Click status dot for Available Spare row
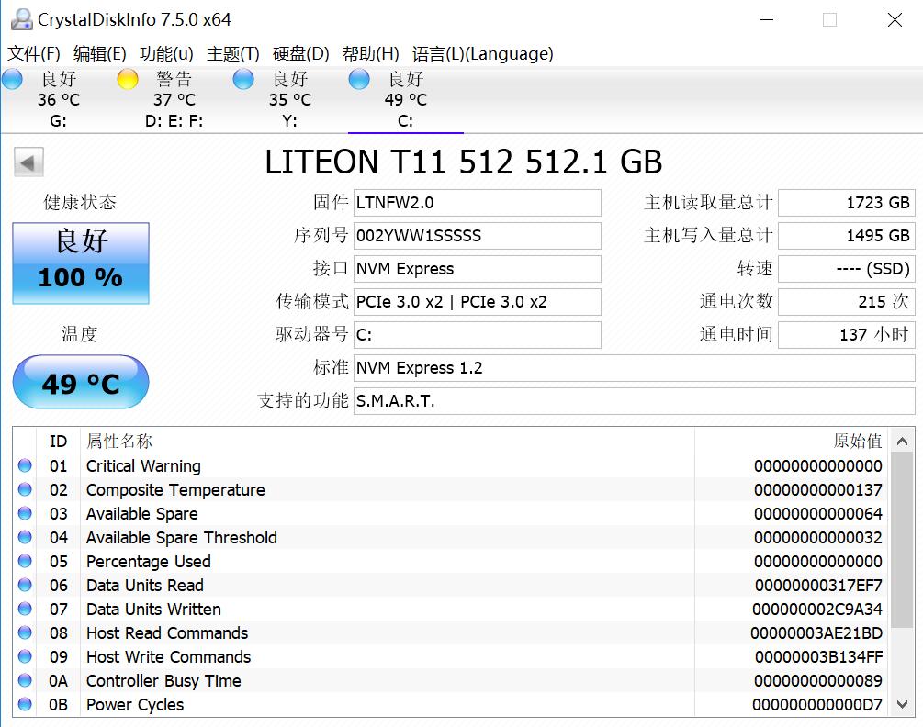 click(25, 513)
